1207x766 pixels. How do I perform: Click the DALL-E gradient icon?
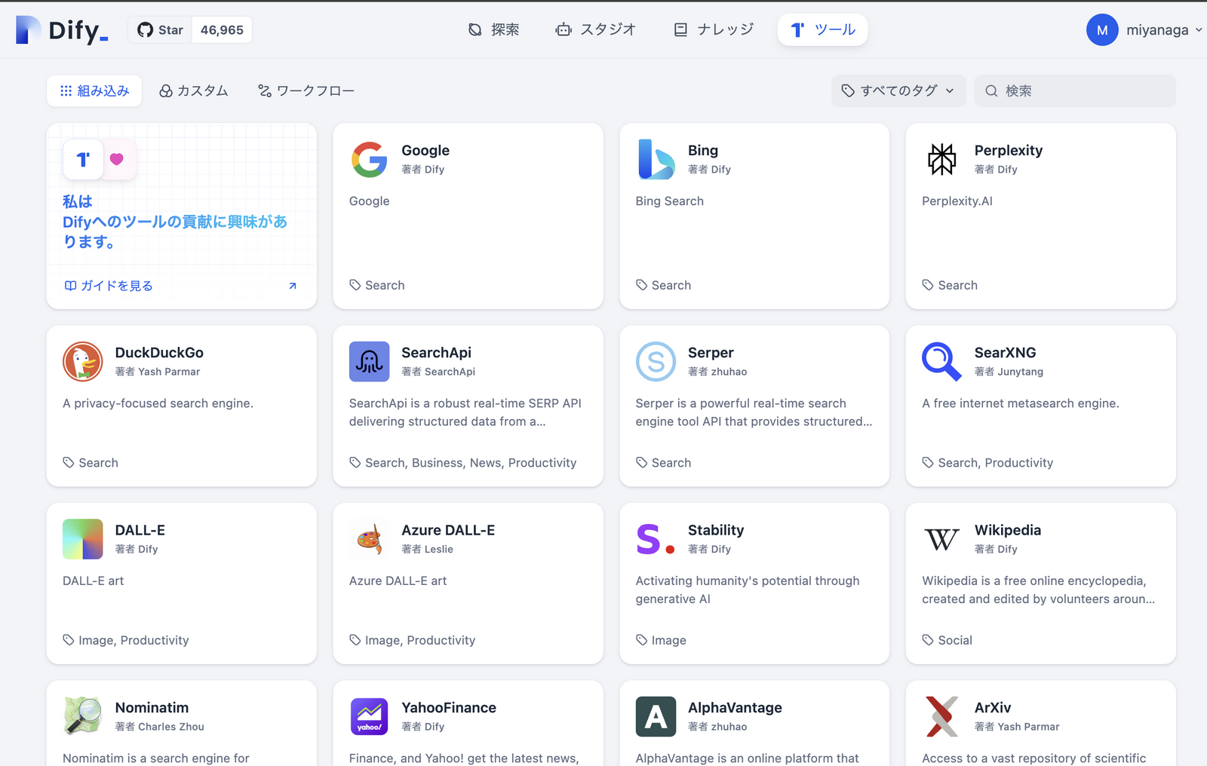(83, 538)
